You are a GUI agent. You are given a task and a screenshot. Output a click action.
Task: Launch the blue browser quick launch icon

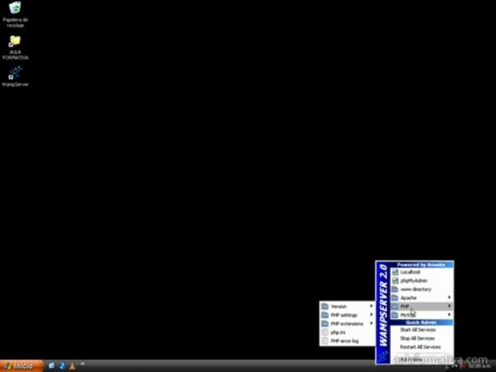tap(62, 366)
